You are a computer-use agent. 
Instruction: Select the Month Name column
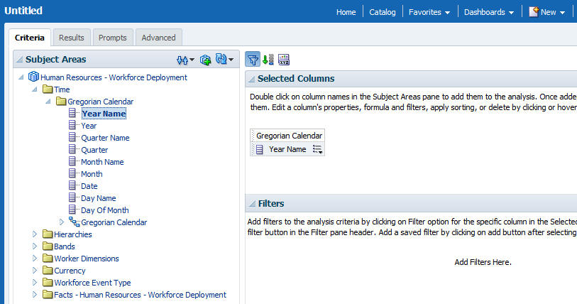pyautogui.click(x=102, y=162)
